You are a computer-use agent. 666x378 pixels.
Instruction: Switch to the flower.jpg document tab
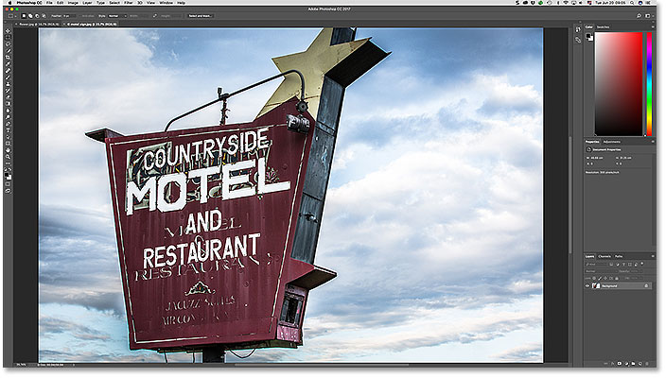click(x=39, y=25)
